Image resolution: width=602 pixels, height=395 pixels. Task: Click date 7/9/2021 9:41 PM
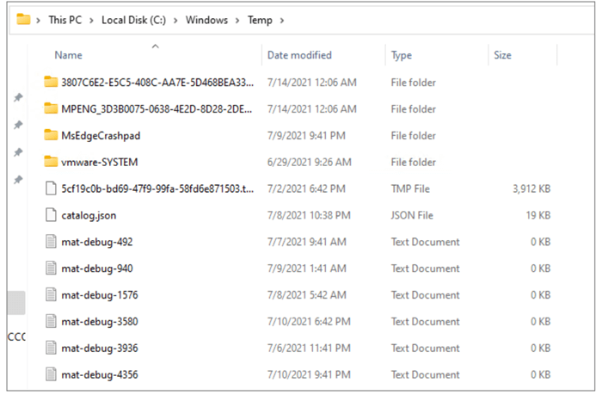coord(306,136)
